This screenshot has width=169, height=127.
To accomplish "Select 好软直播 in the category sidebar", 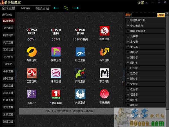I will coord(8,100).
